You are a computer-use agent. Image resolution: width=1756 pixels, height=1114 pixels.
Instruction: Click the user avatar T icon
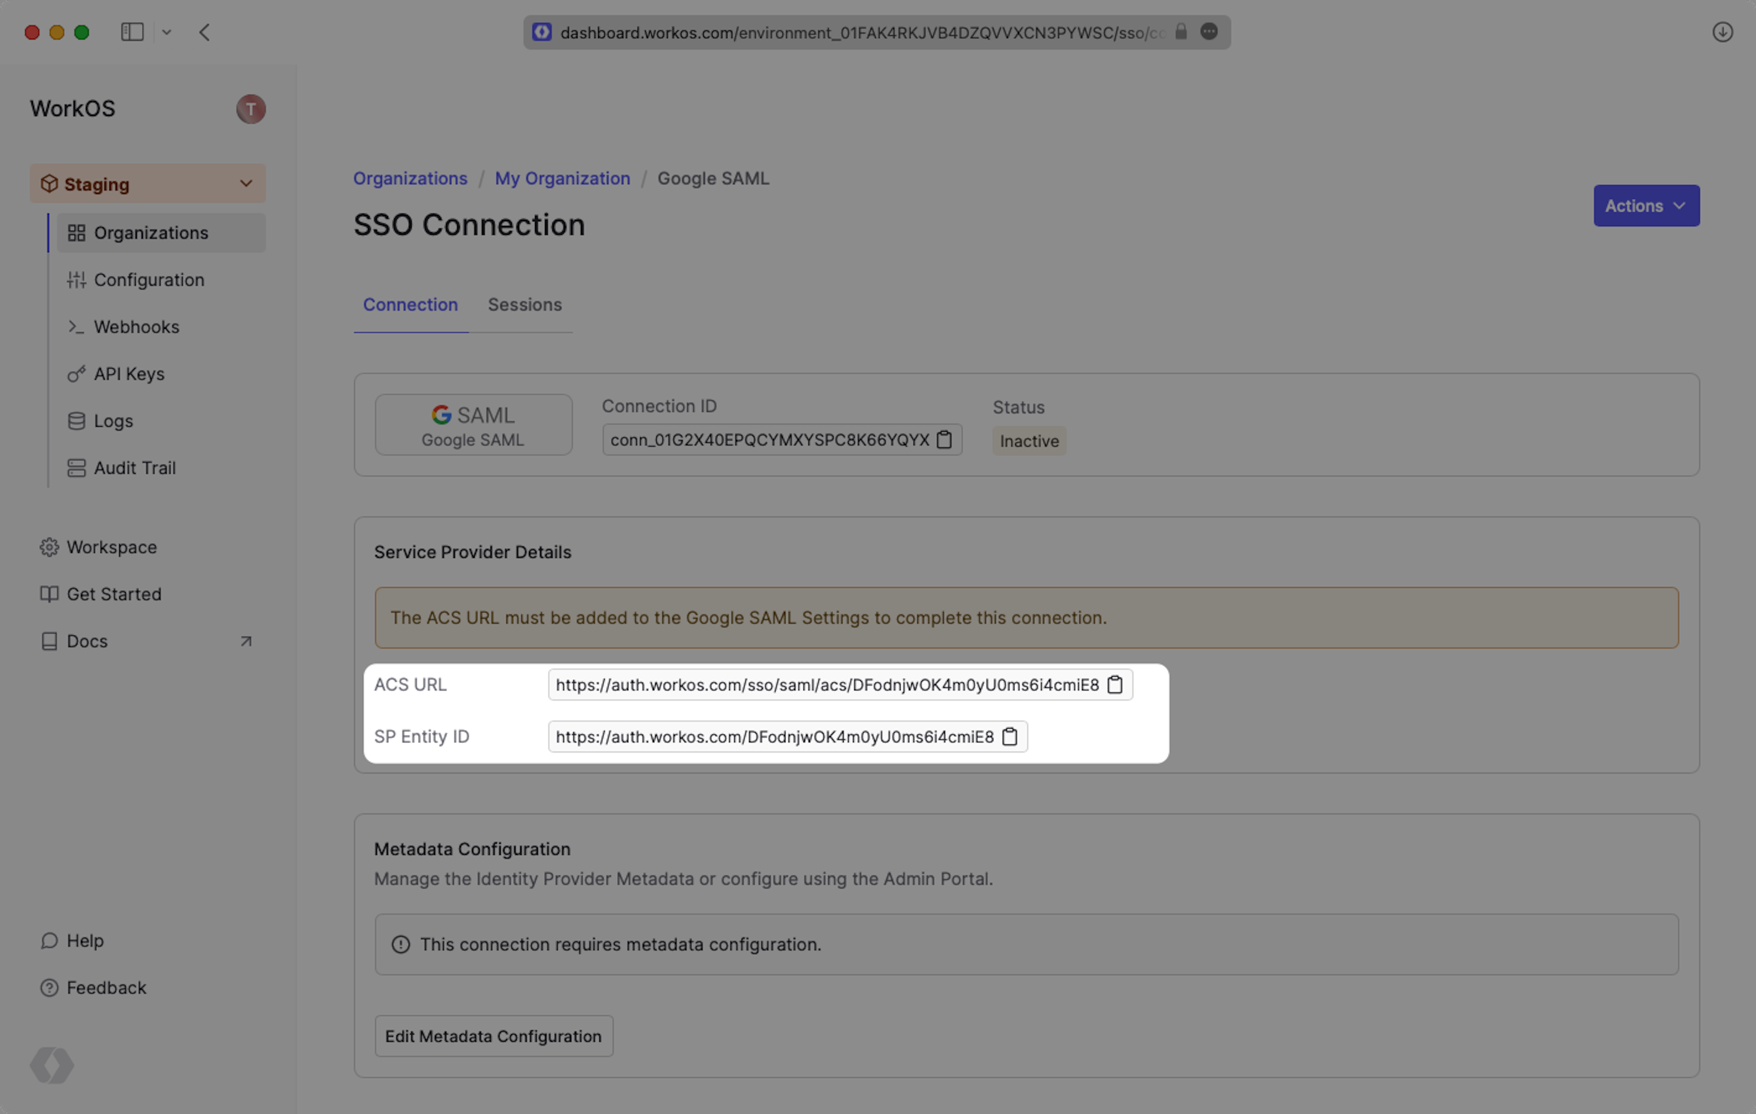(251, 109)
